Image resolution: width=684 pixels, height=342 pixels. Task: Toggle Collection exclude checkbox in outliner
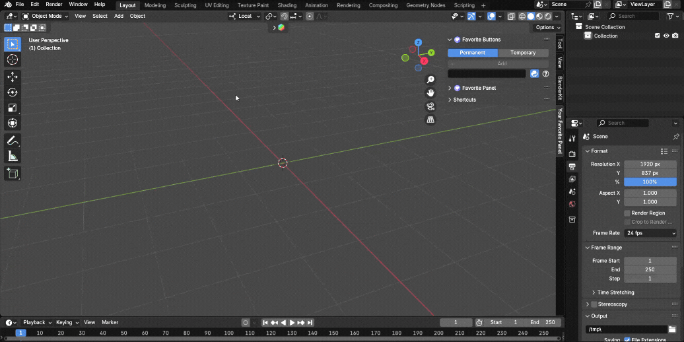tap(658, 36)
